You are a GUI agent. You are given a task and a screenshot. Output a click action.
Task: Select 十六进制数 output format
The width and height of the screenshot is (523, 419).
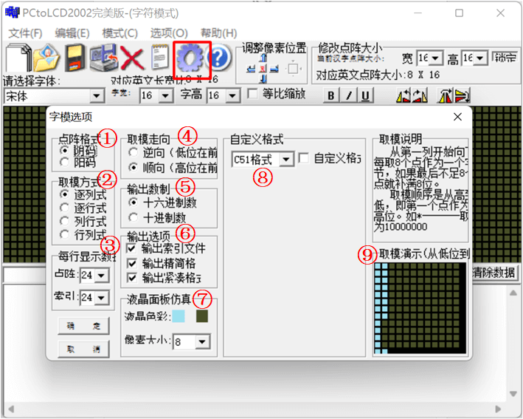tap(134, 202)
